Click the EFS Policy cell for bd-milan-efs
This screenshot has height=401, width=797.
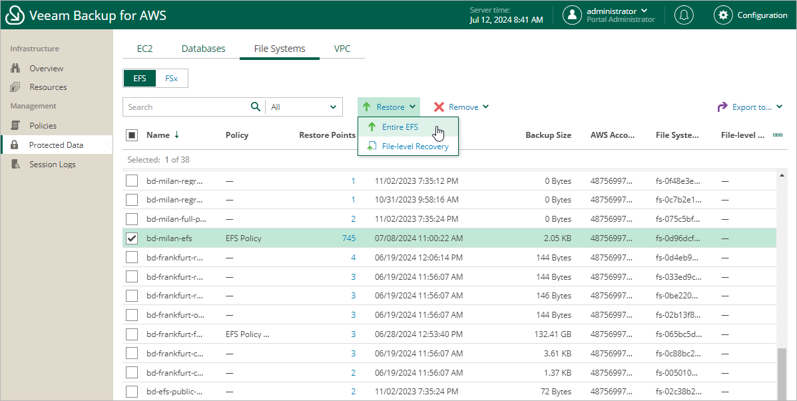(244, 238)
